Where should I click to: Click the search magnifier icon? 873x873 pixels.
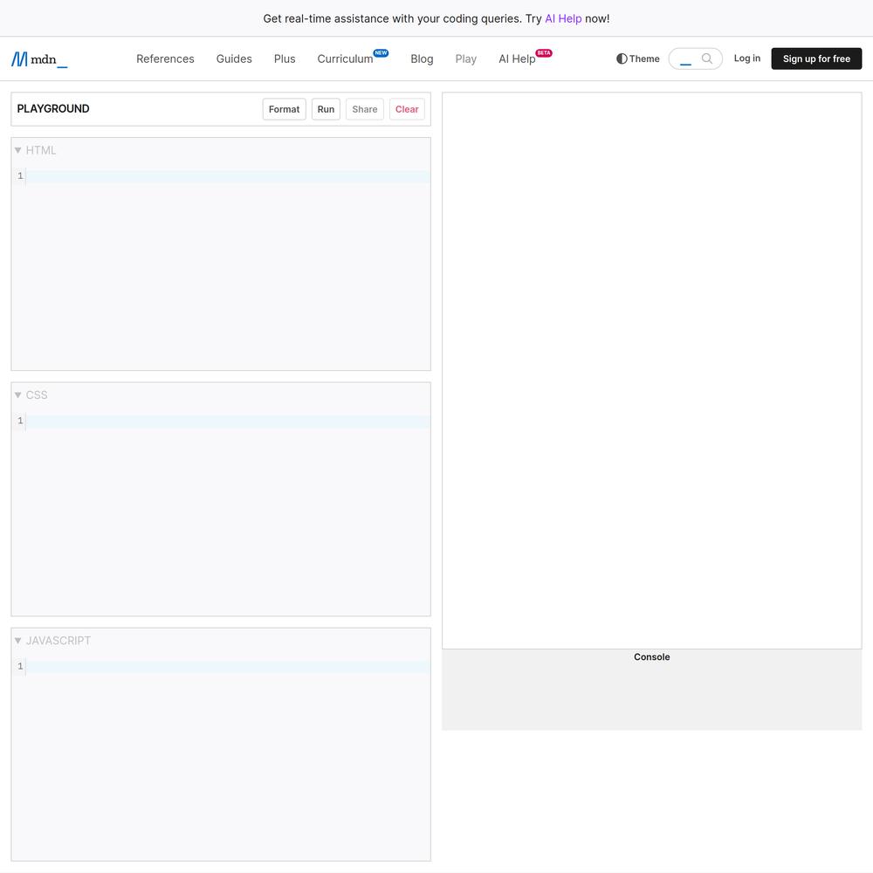click(x=706, y=58)
